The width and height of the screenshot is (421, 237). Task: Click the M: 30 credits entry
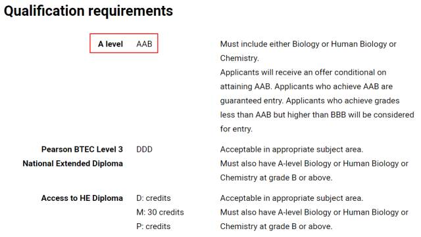(x=160, y=212)
